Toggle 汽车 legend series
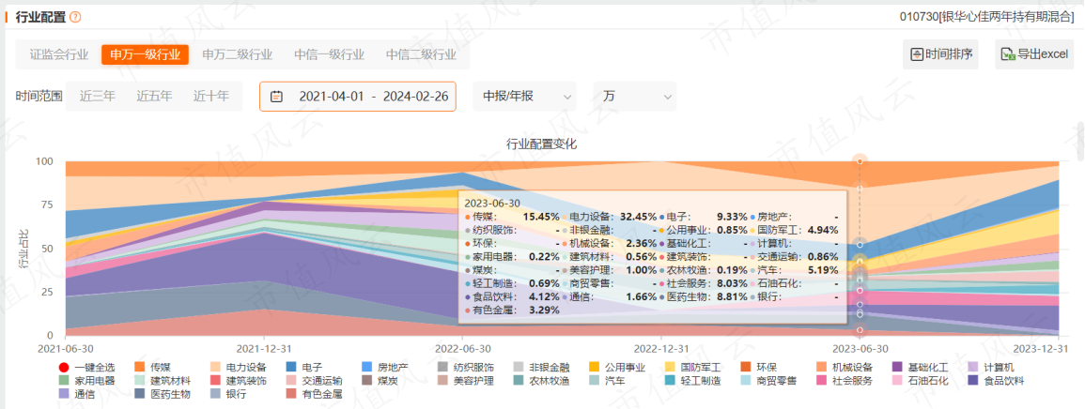The width and height of the screenshot is (1085, 409). tap(608, 381)
